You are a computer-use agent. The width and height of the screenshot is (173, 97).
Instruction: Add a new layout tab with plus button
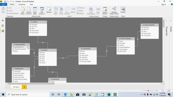pos(24,87)
